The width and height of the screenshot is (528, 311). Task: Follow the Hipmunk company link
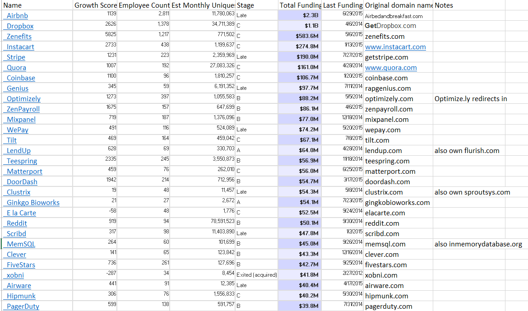click(x=21, y=296)
